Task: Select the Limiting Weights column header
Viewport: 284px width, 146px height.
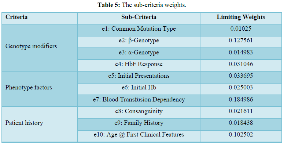Action: click(241, 17)
